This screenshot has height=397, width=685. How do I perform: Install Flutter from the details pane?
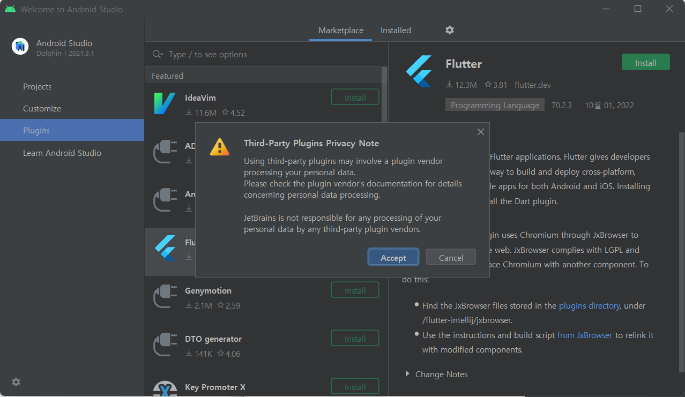645,62
